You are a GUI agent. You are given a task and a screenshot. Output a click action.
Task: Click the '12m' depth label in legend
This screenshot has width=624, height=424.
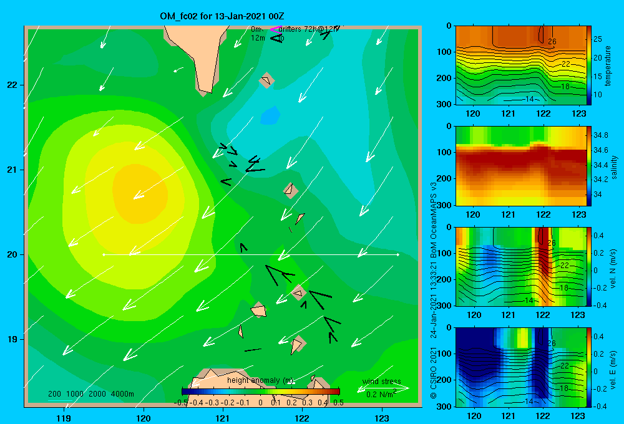coord(258,38)
